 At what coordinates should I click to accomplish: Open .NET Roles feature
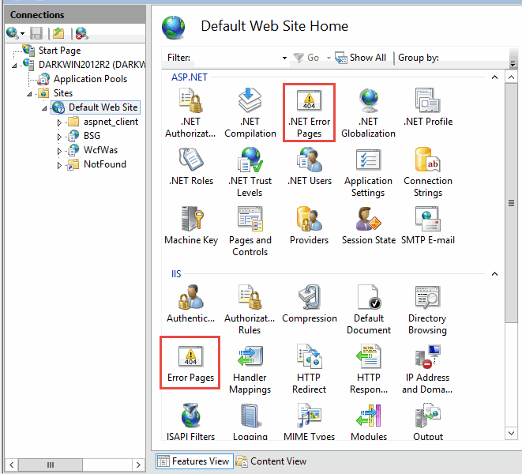(x=191, y=167)
